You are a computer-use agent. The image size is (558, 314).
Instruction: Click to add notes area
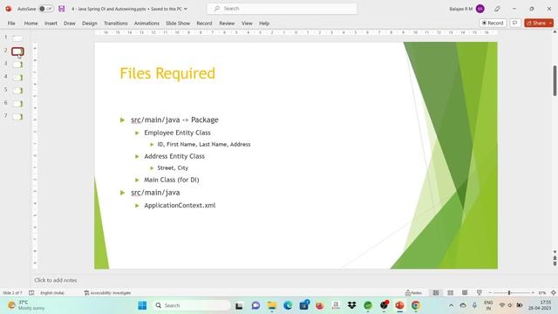click(56, 280)
